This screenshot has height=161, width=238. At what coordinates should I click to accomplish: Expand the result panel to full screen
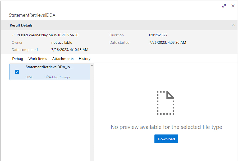[224, 6]
